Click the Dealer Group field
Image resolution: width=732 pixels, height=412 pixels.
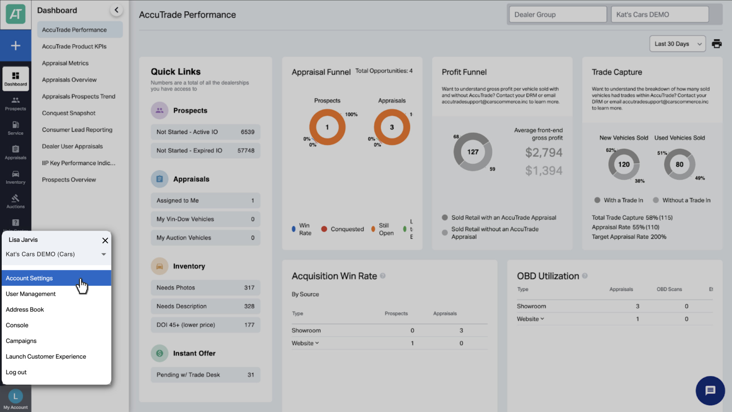pos(558,14)
